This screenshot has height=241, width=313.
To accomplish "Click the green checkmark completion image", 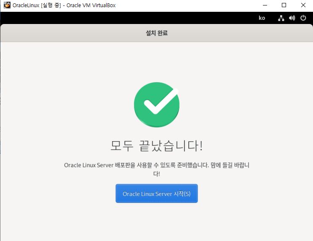I will [157, 104].
